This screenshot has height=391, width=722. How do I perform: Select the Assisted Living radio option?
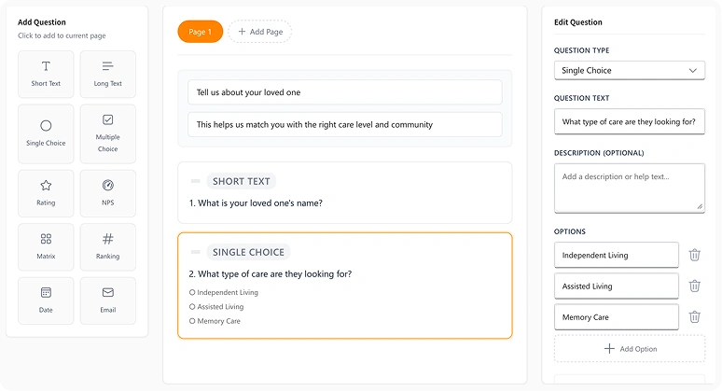(x=192, y=306)
